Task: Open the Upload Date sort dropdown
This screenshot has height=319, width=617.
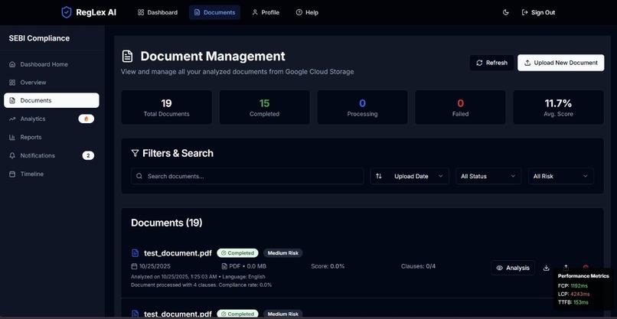Action: tap(410, 176)
